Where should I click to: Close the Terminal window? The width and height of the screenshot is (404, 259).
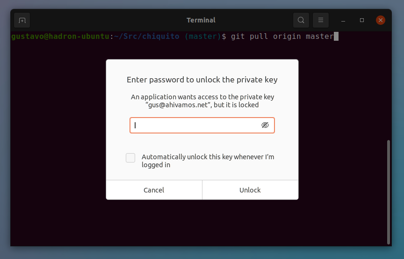(x=381, y=20)
